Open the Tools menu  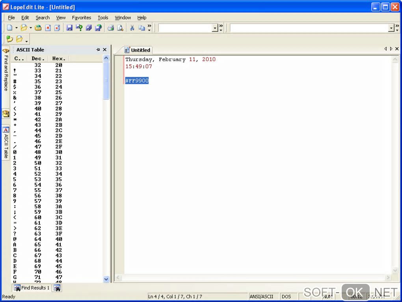(x=103, y=18)
